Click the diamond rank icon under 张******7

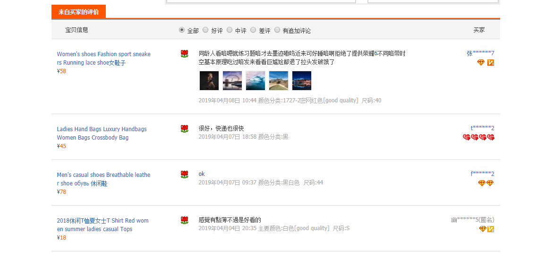pos(481,63)
